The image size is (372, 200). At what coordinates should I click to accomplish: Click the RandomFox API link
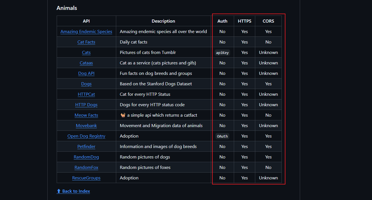tap(86, 168)
